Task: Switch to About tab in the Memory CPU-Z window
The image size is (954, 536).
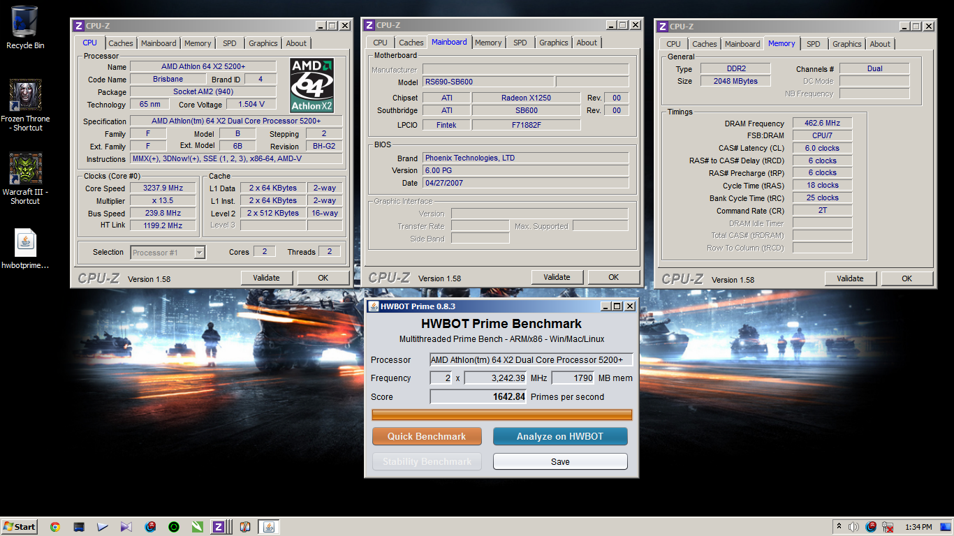Action: [880, 44]
